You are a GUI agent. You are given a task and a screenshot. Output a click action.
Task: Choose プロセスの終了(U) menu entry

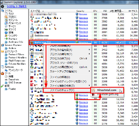point(60,59)
